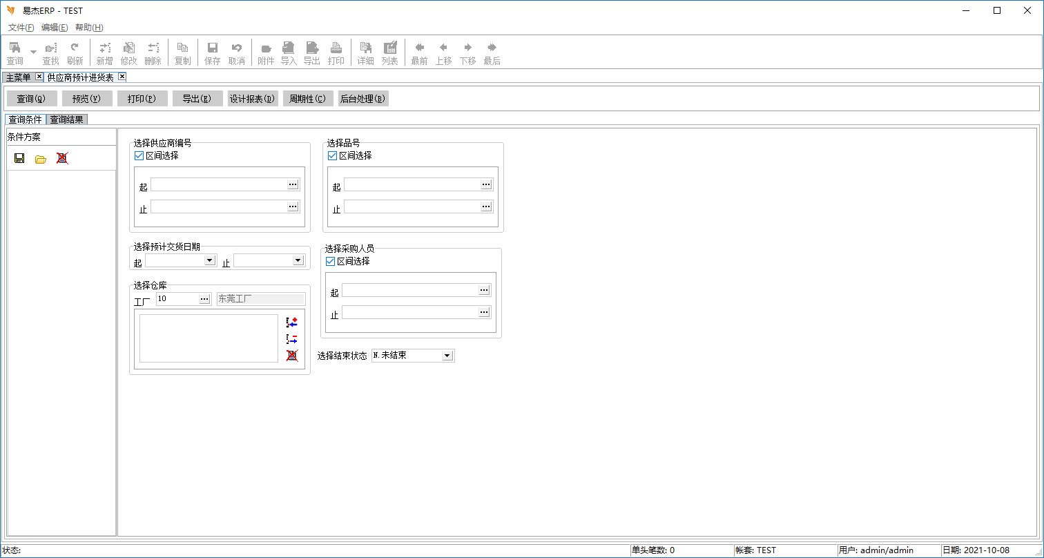Disable 区间选择 for 选择采购人员
The width and height of the screenshot is (1044, 558).
click(x=330, y=262)
